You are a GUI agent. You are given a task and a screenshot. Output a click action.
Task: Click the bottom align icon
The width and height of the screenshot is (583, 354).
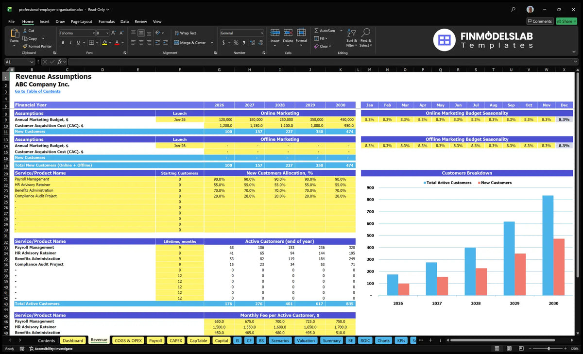pyautogui.click(x=149, y=33)
